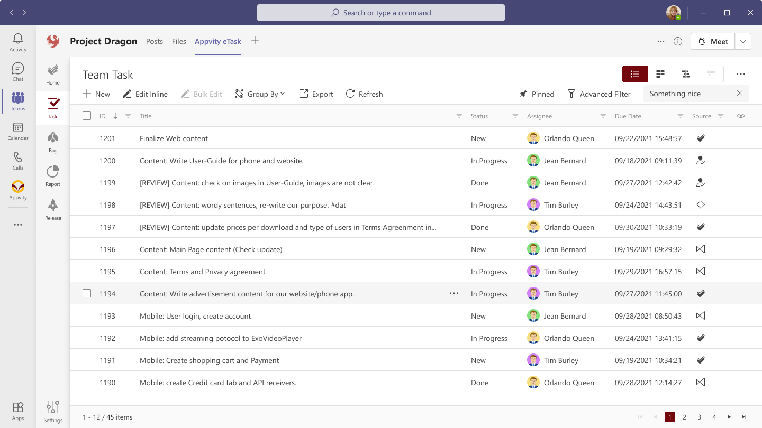This screenshot has height=428, width=762.
Task: Open the Group By dropdown
Action: 260,94
